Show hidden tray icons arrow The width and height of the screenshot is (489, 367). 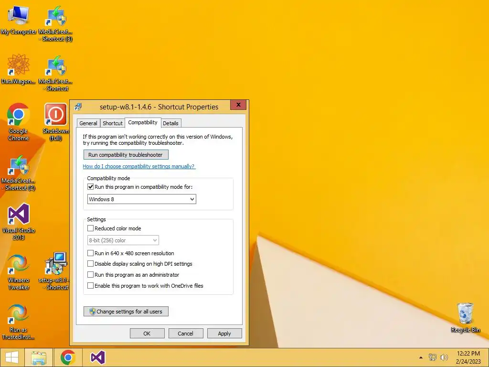coord(421,357)
